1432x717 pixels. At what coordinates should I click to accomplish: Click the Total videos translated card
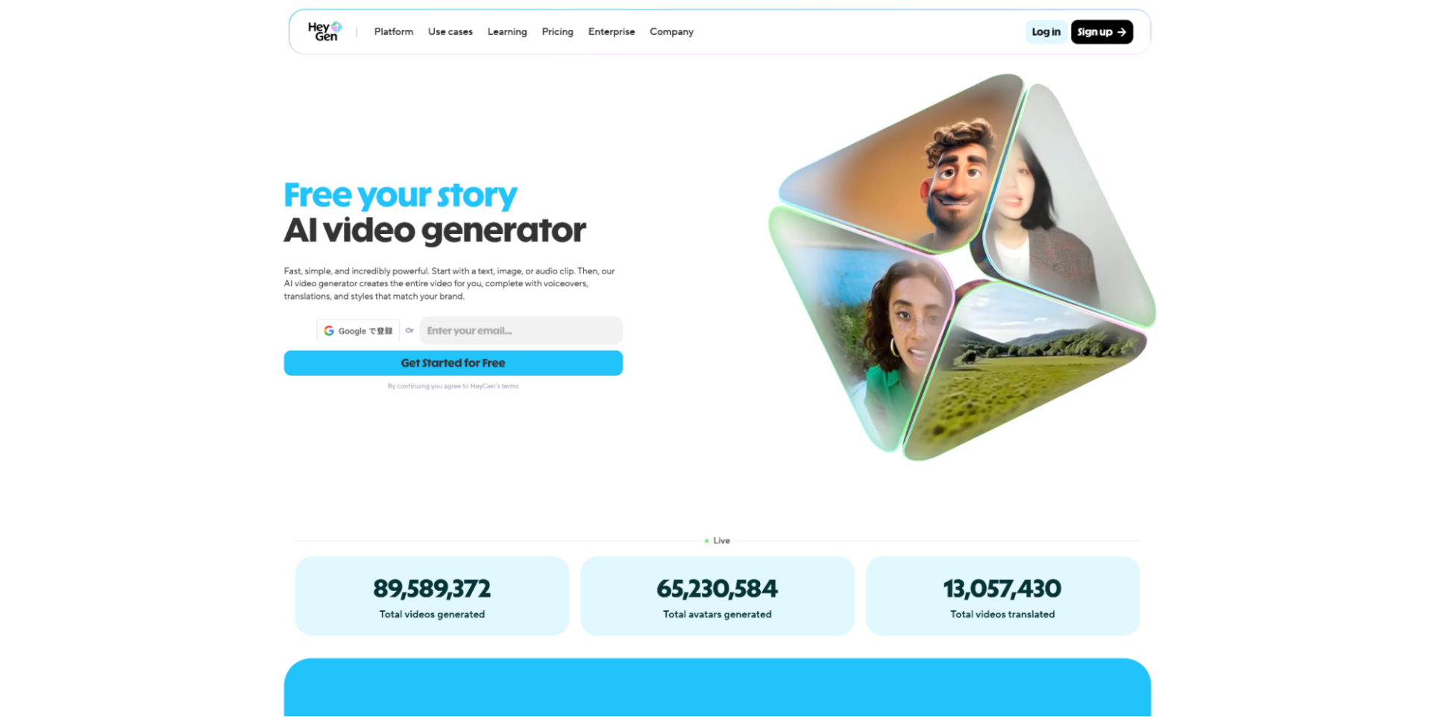click(1002, 596)
